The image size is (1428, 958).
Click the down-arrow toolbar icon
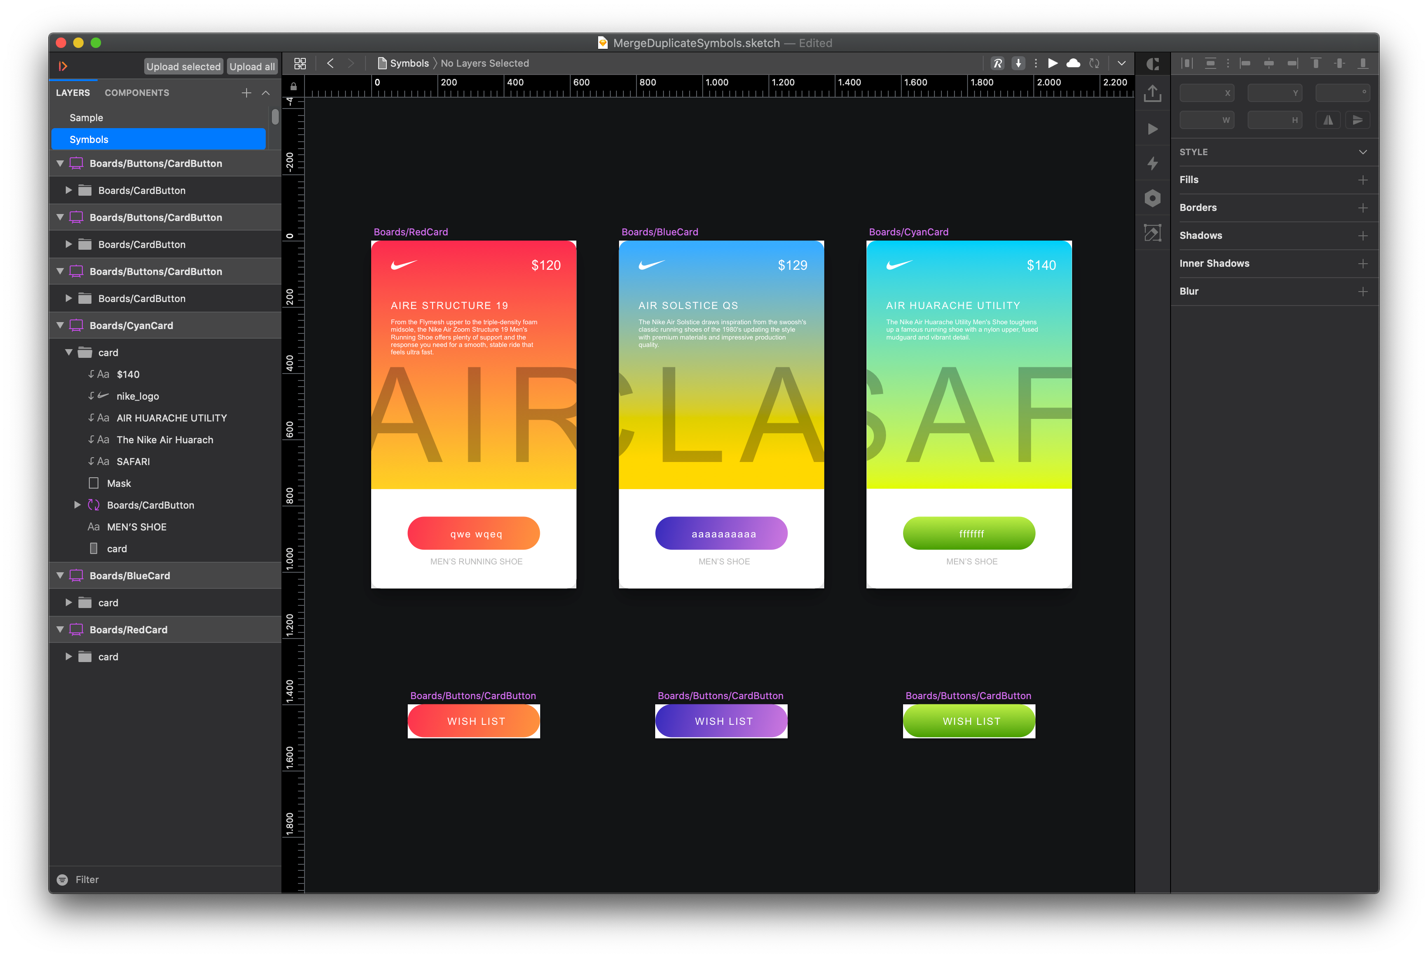tap(1019, 64)
